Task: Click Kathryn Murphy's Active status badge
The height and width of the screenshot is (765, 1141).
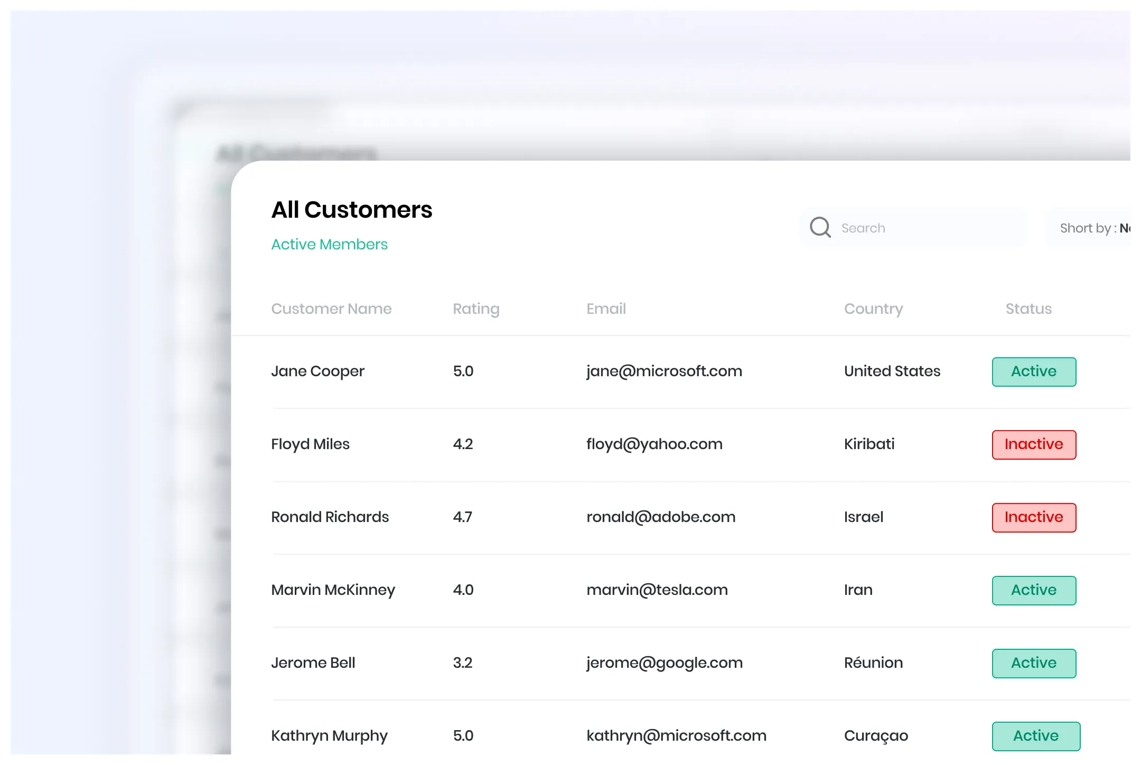Action: [1036, 736]
